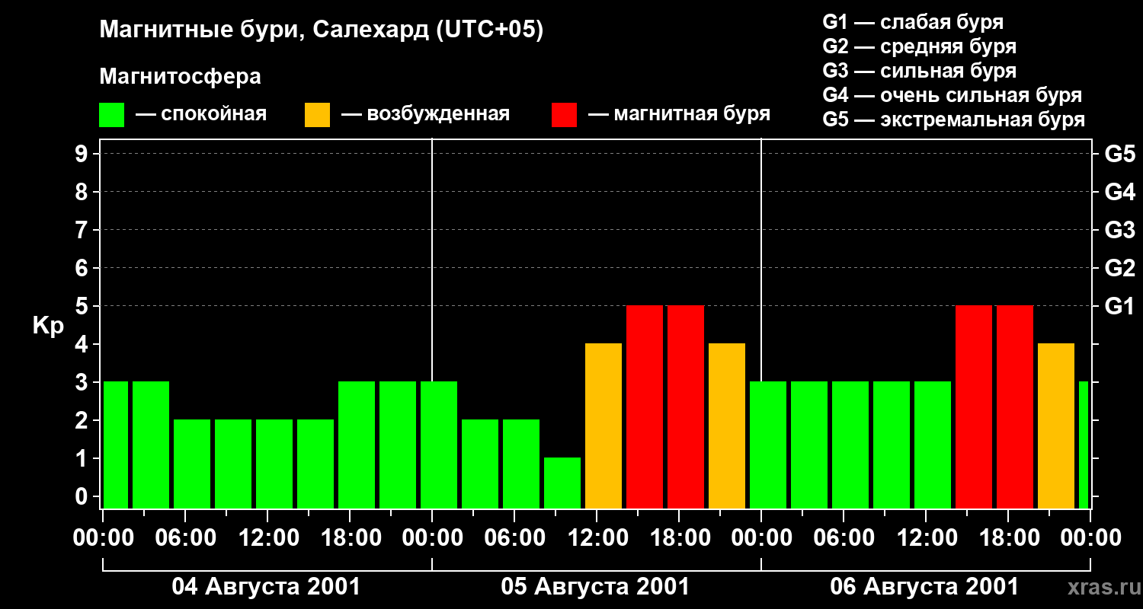
Task: Click the 'G3' label on the right-hand scale
Action: coord(1119,230)
